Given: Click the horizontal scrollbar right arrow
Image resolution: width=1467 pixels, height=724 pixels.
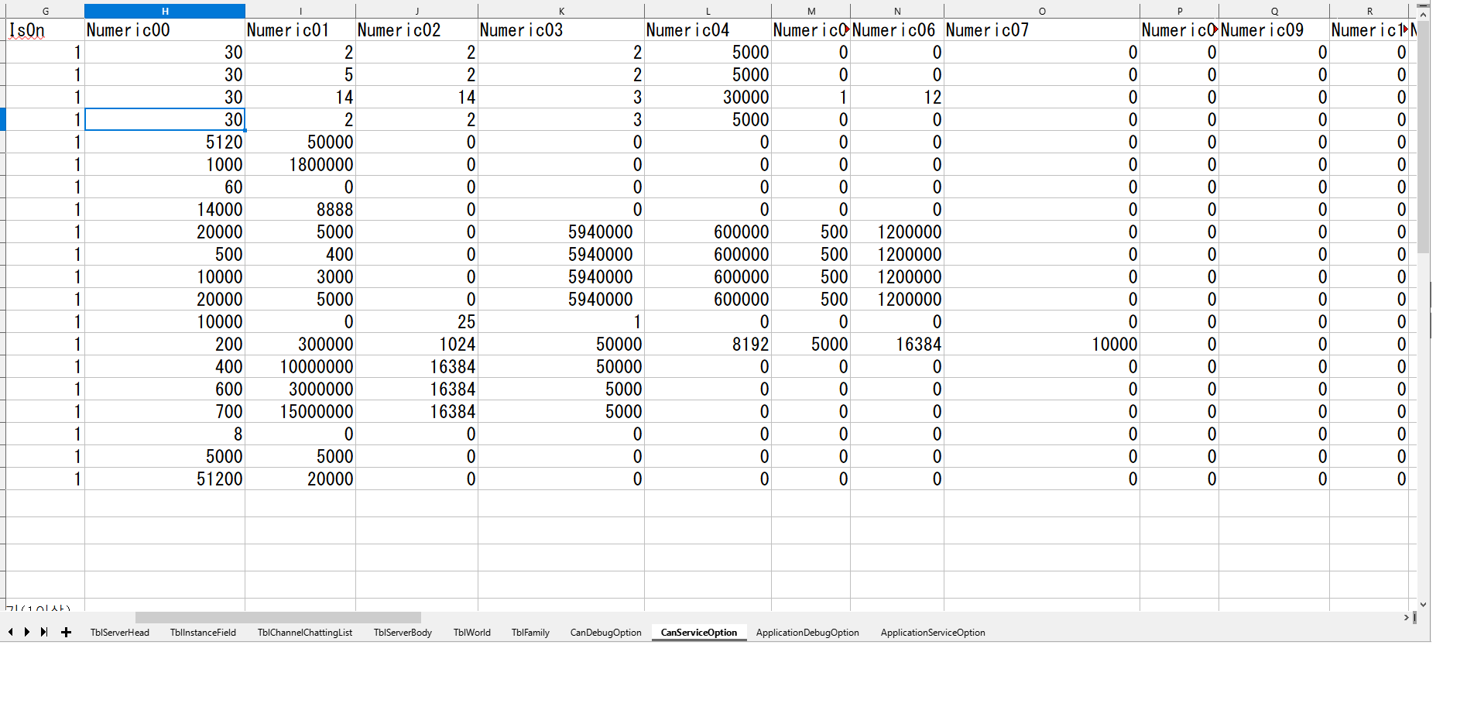Looking at the screenshot, I should coord(1406,618).
